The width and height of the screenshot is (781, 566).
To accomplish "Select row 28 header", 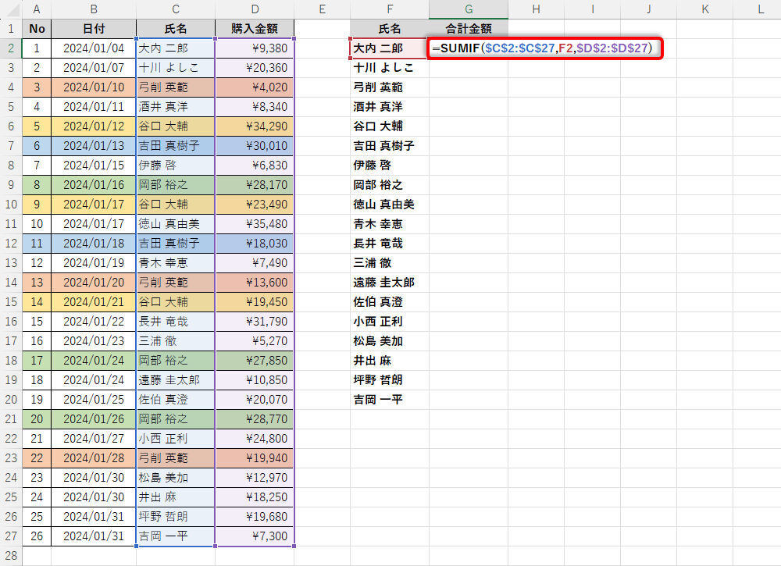I will click(x=11, y=556).
